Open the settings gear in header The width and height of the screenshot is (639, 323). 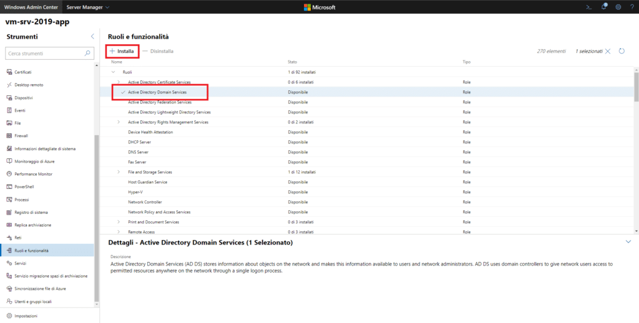(x=618, y=7)
